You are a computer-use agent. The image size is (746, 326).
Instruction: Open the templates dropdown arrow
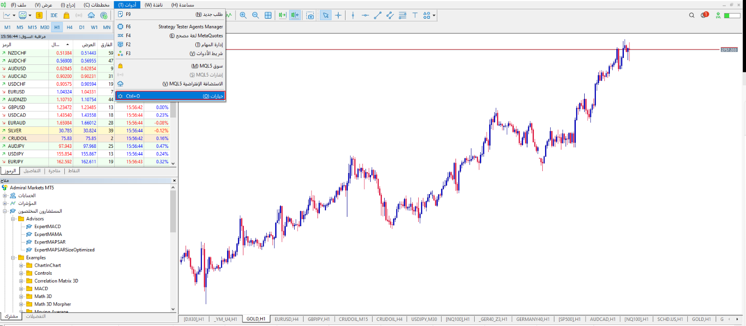point(30,15)
